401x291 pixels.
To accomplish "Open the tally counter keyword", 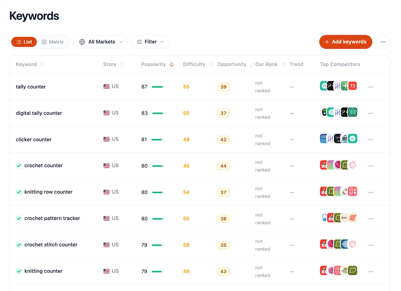I will [x=31, y=87].
